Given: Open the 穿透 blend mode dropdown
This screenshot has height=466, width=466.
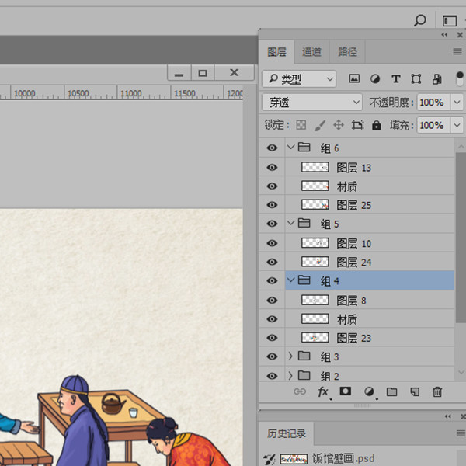Looking at the screenshot, I should (312, 103).
